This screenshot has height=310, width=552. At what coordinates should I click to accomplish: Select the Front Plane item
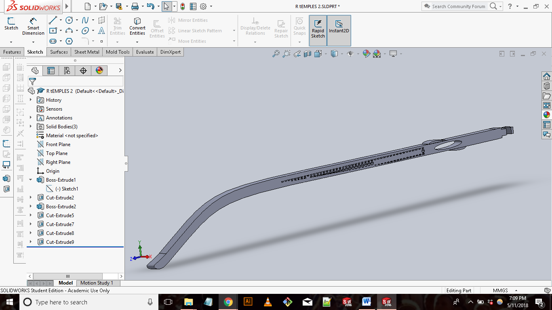pos(58,145)
